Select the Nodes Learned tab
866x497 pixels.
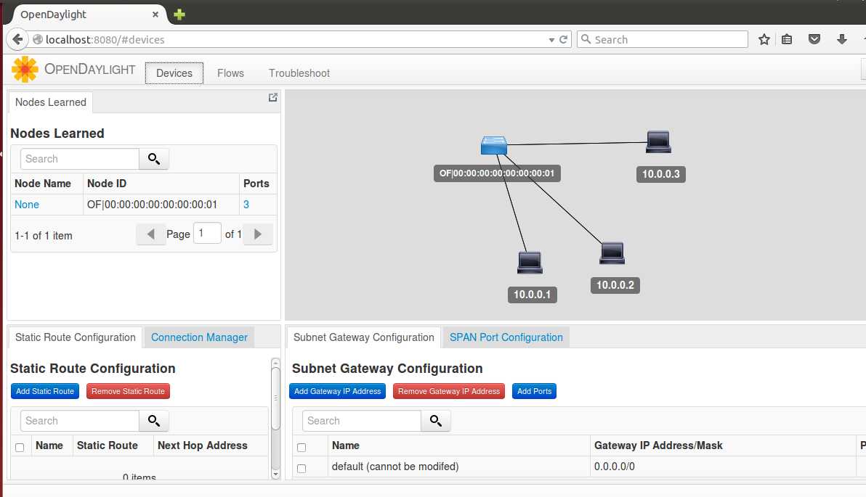[51, 102]
